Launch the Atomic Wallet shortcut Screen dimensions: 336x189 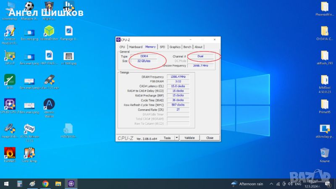50,106
